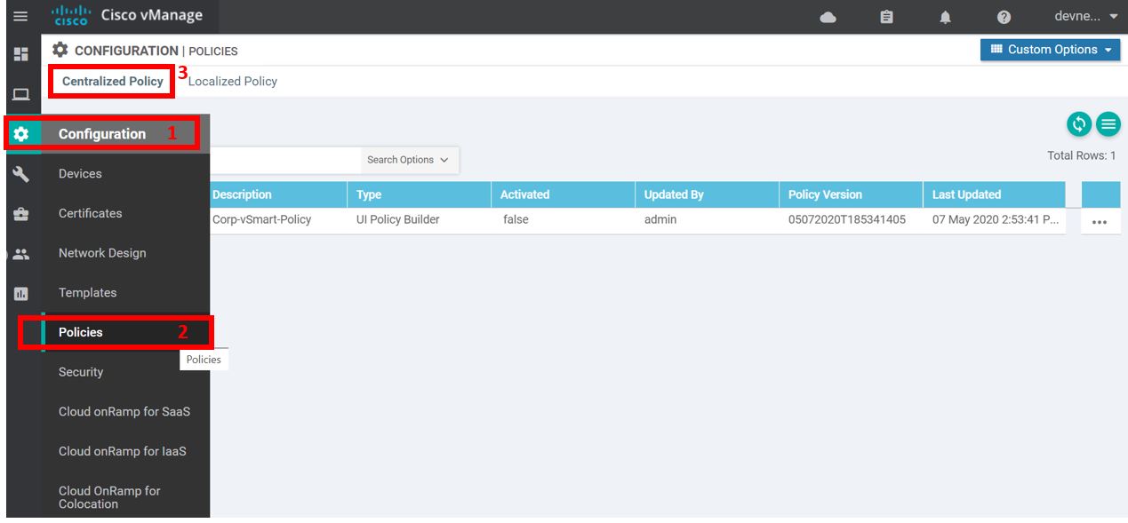Switch to the Localized Policy tab
The image size is (1128, 523).
tap(234, 81)
